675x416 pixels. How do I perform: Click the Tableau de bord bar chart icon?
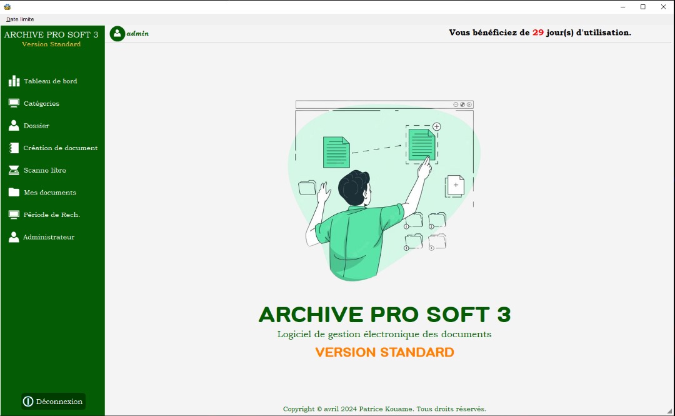point(14,81)
